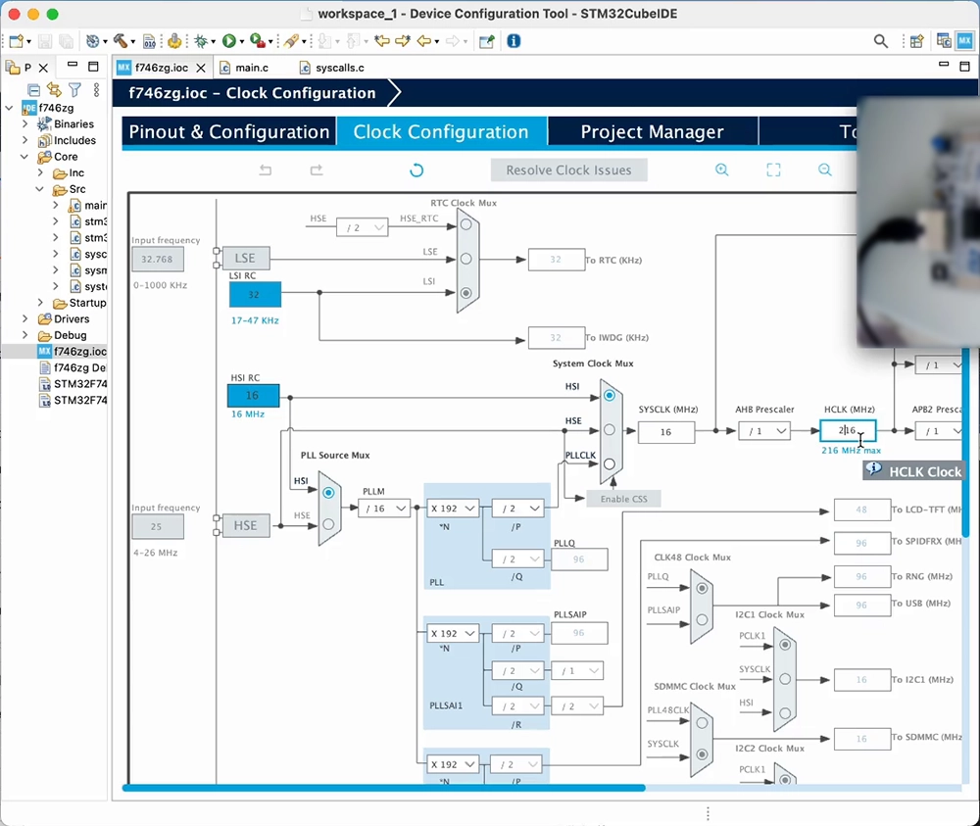This screenshot has width=980, height=826.
Task: Expand the Drivers folder in the project tree
Action: (x=25, y=318)
